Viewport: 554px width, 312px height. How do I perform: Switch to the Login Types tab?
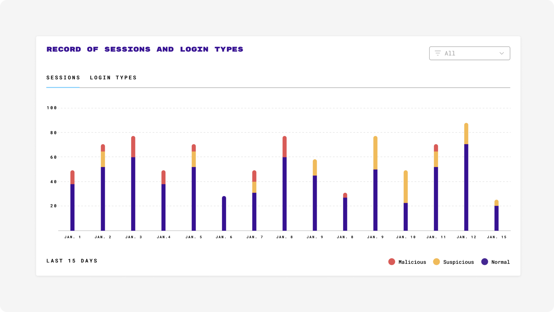113,78
